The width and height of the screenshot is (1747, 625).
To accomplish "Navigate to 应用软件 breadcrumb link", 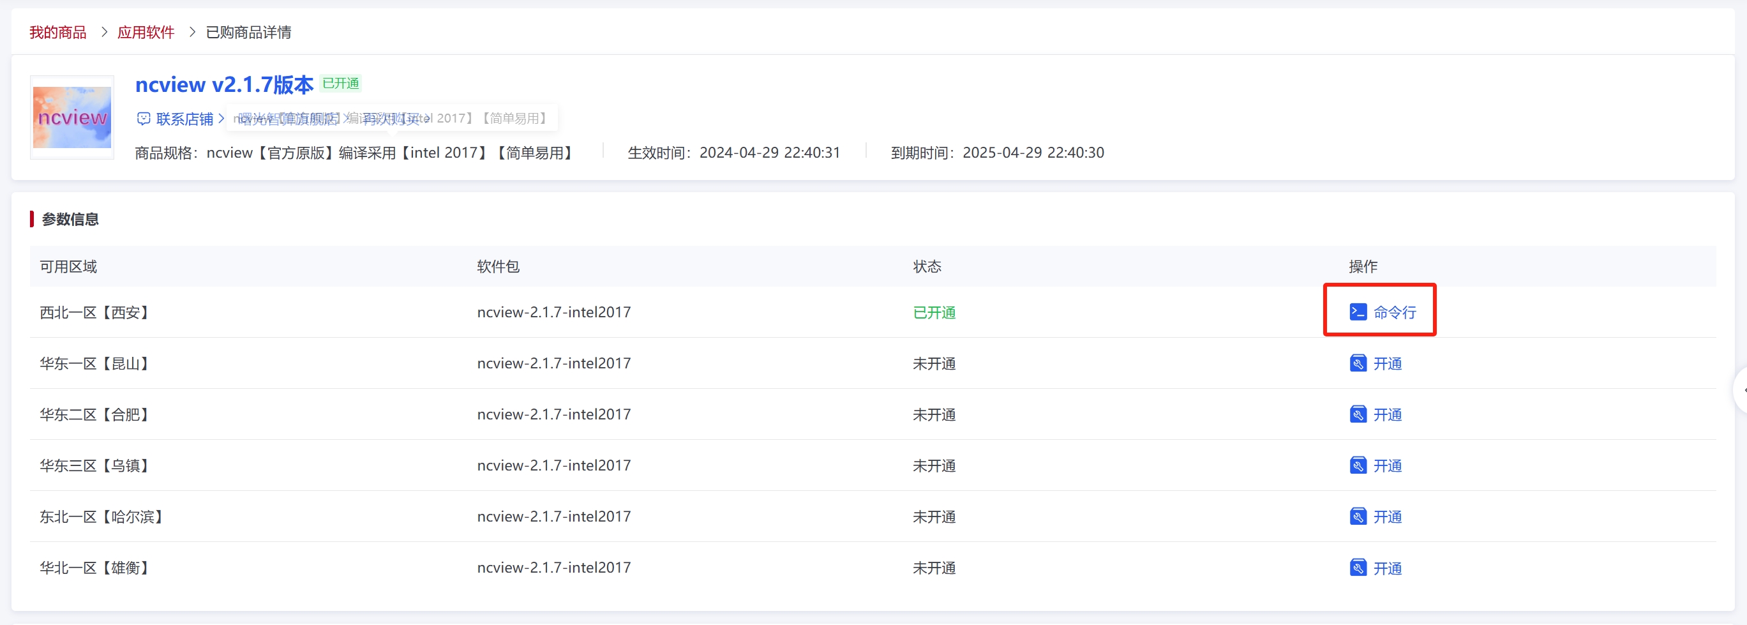I will pos(146,32).
